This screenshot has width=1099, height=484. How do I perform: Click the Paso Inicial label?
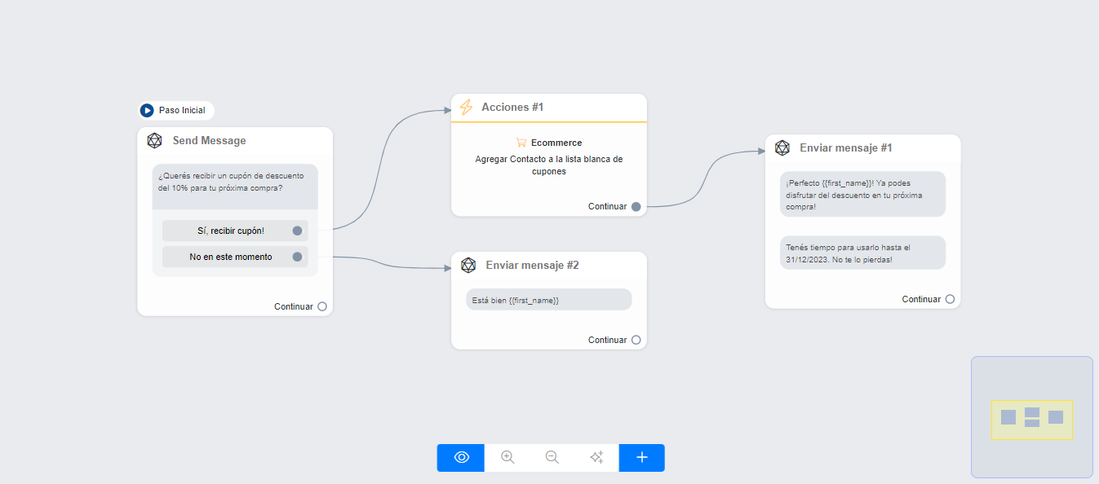tap(182, 110)
